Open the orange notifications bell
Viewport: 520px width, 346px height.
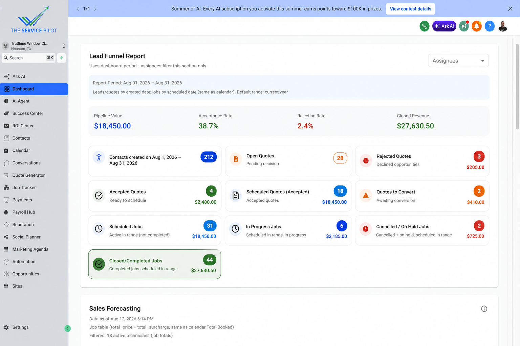(x=477, y=26)
